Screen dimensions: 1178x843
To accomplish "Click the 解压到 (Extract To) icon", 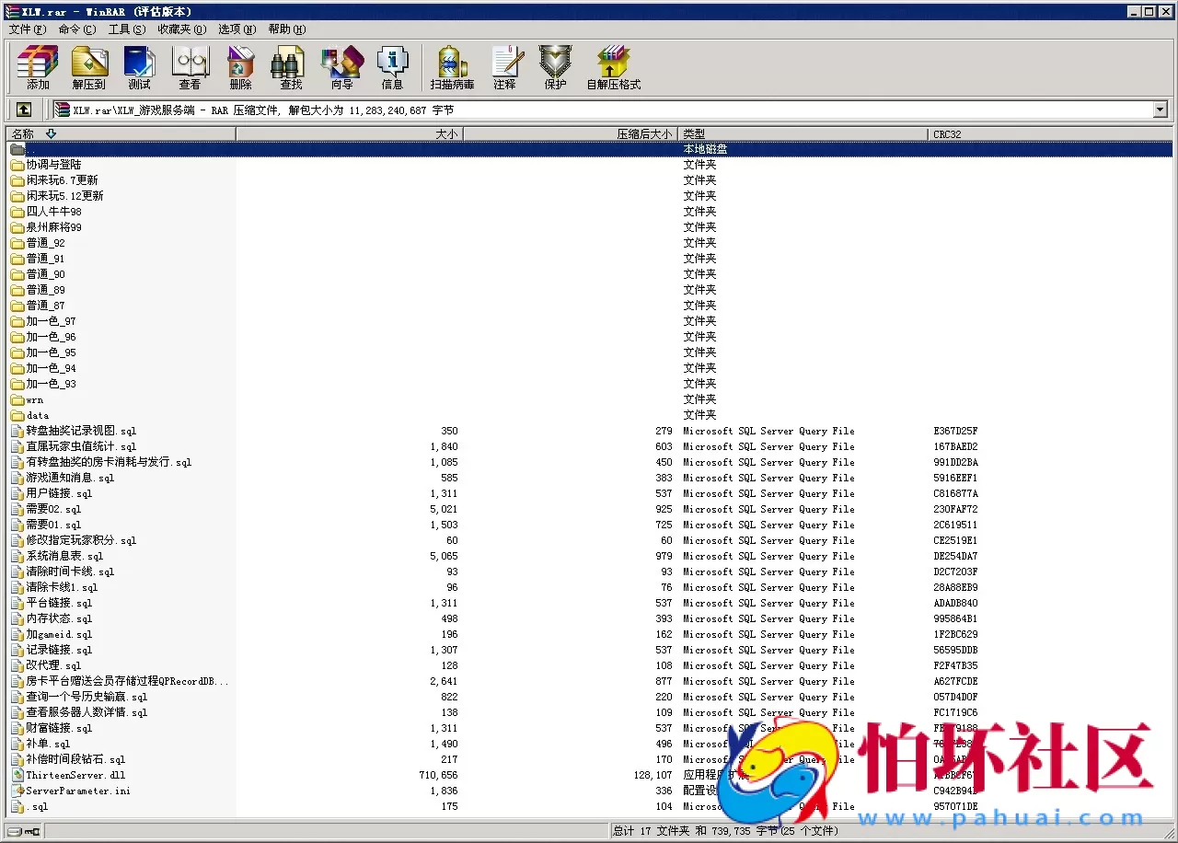I will (x=89, y=66).
